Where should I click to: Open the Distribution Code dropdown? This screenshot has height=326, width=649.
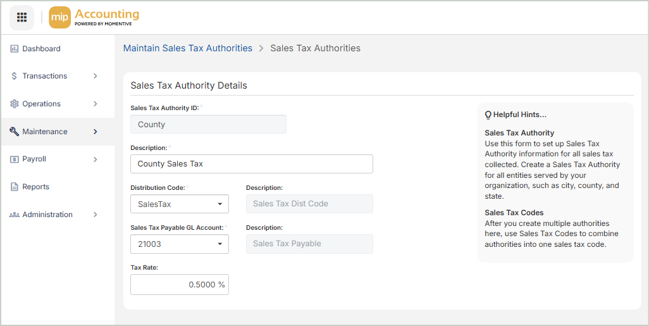[179, 204]
